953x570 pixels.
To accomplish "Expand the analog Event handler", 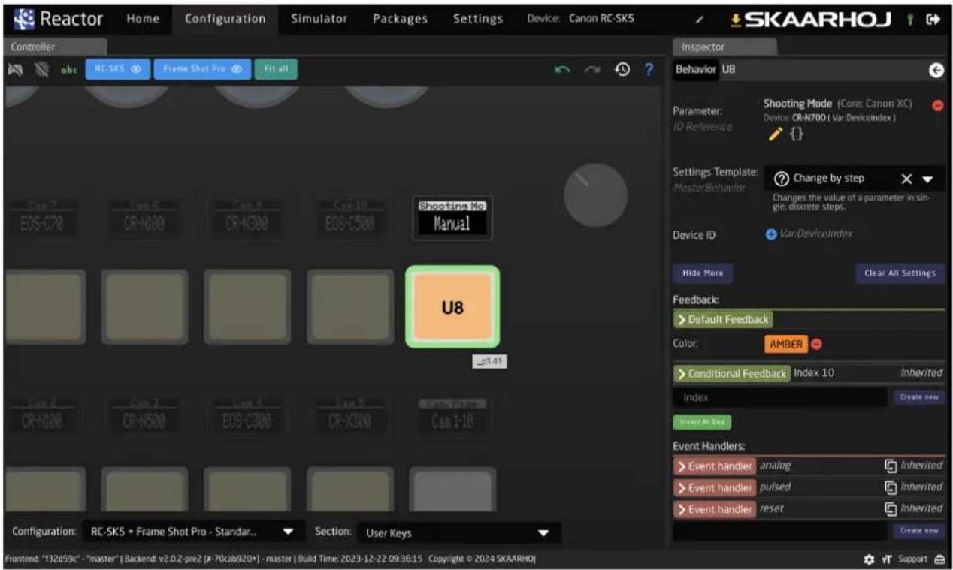I will point(714,466).
